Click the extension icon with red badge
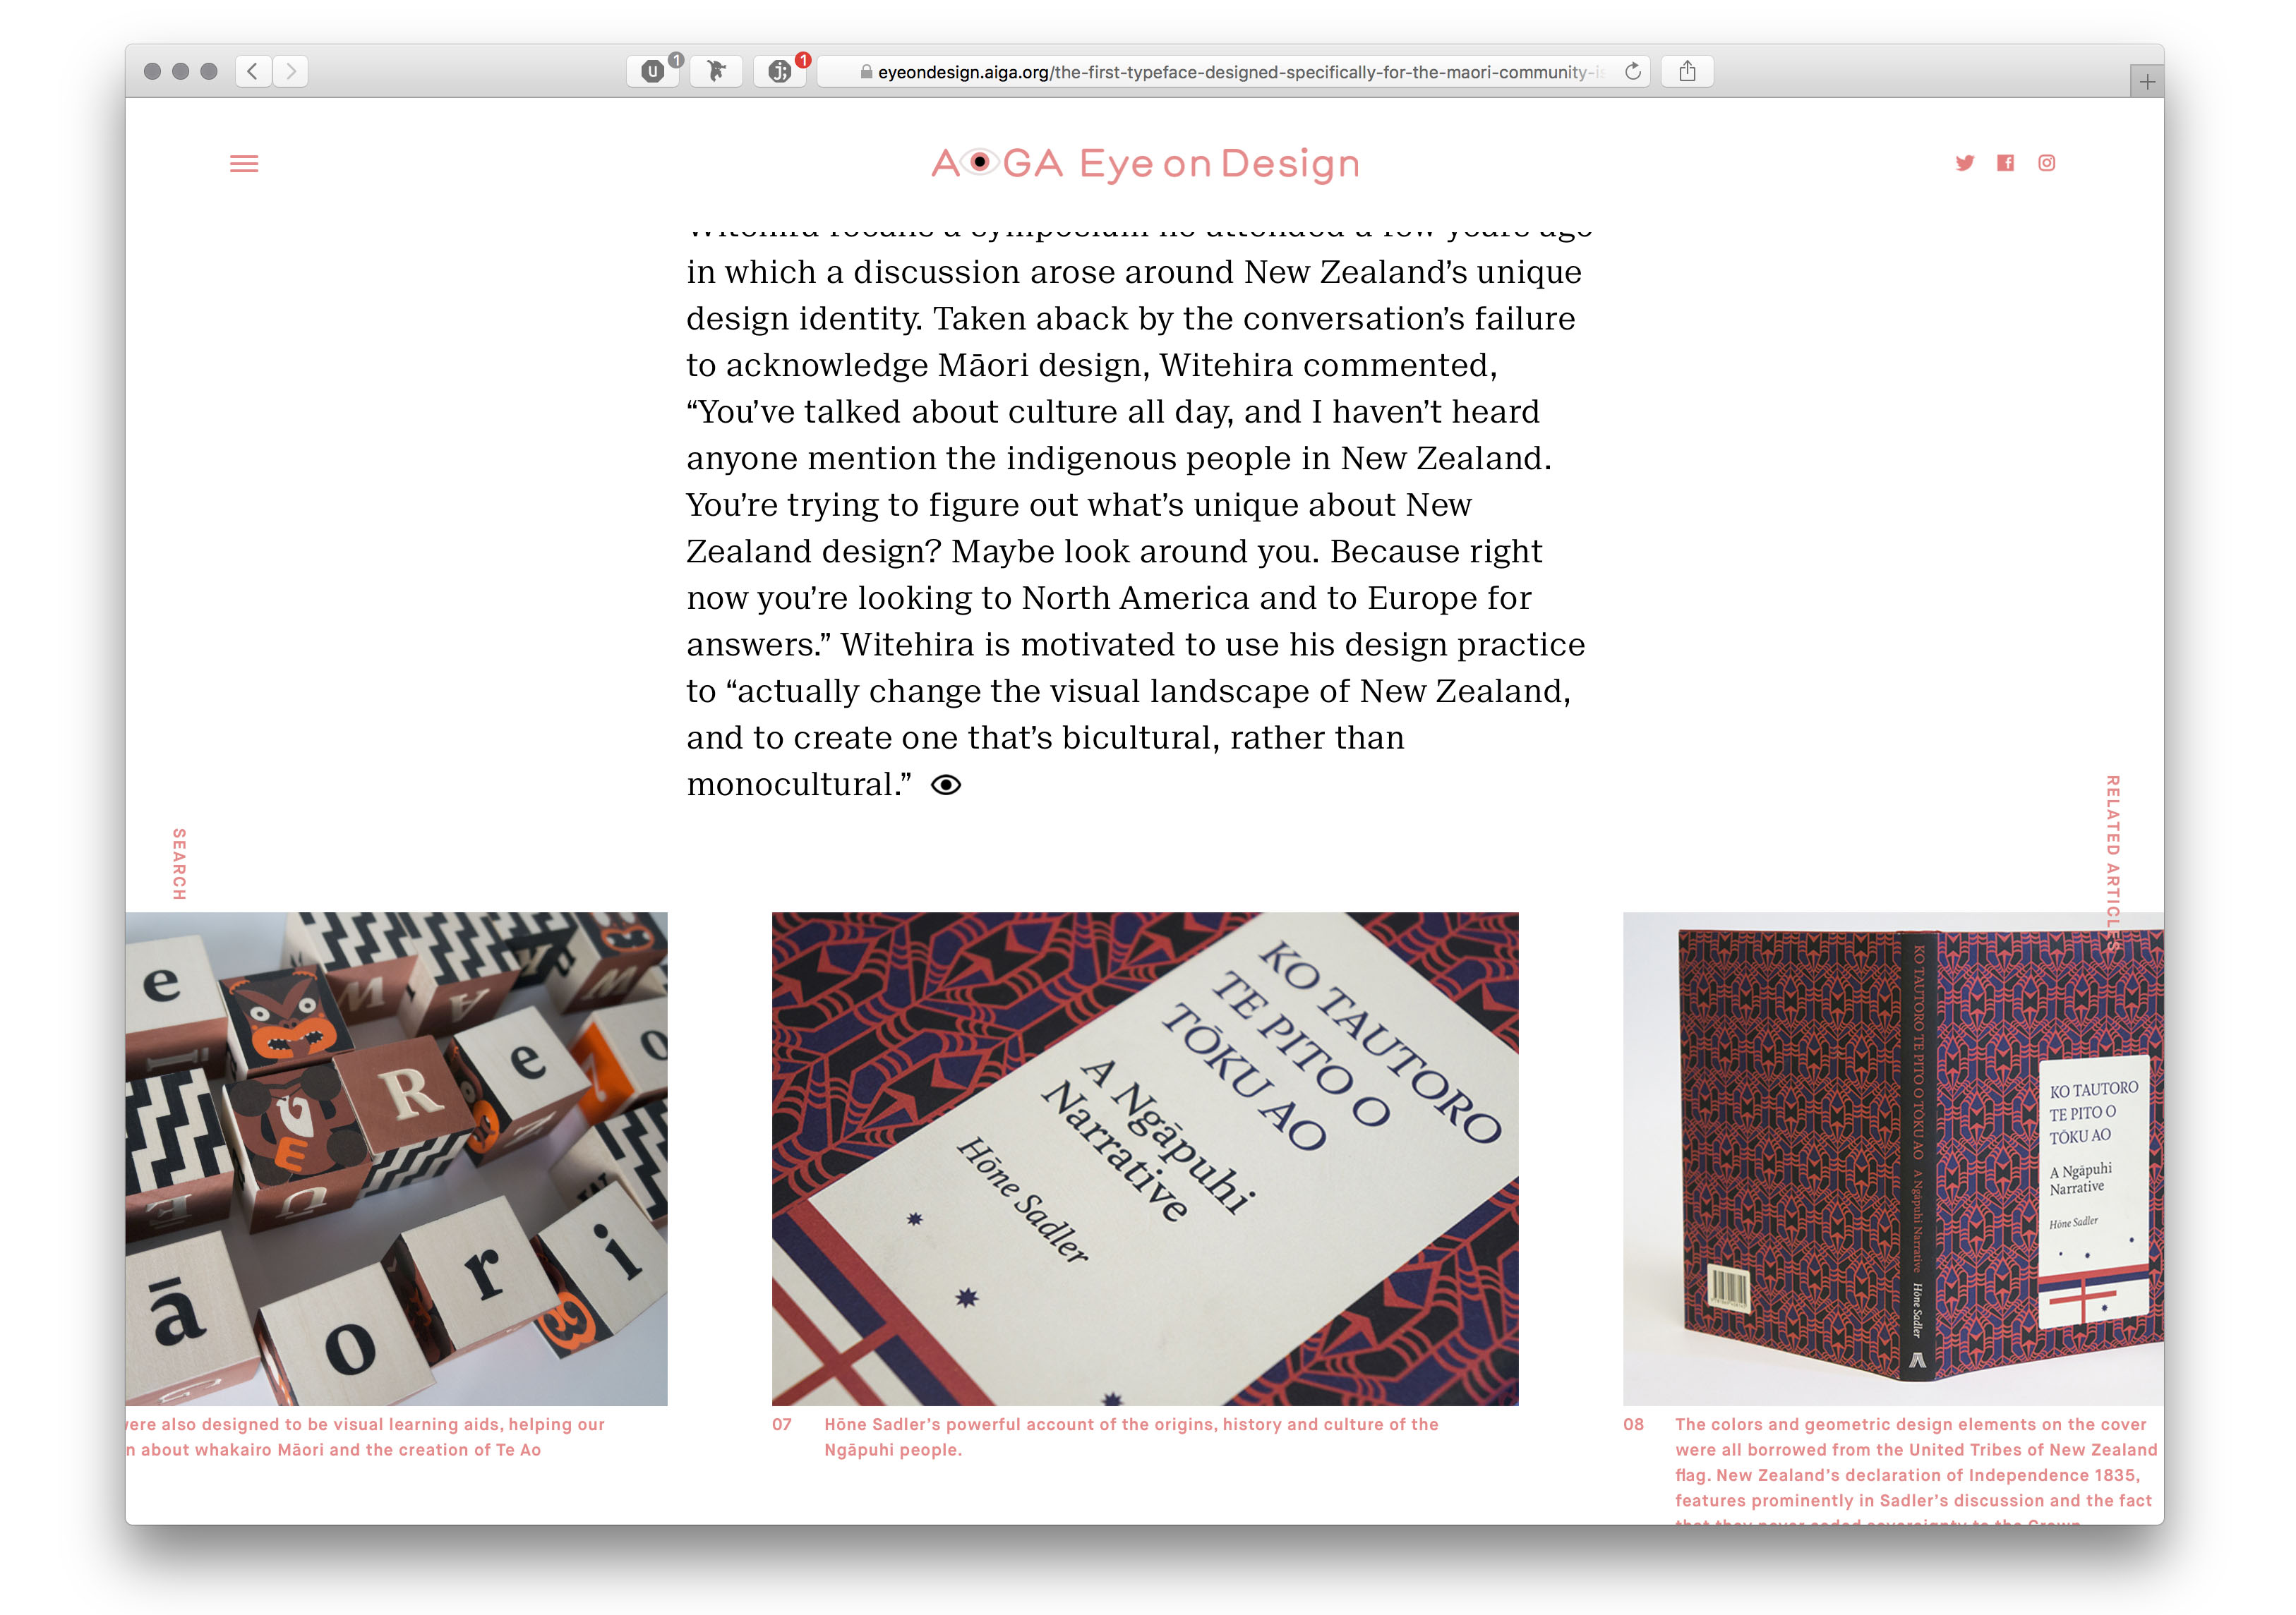The height and width of the screenshot is (1615, 2296). pyautogui.click(x=780, y=71)
